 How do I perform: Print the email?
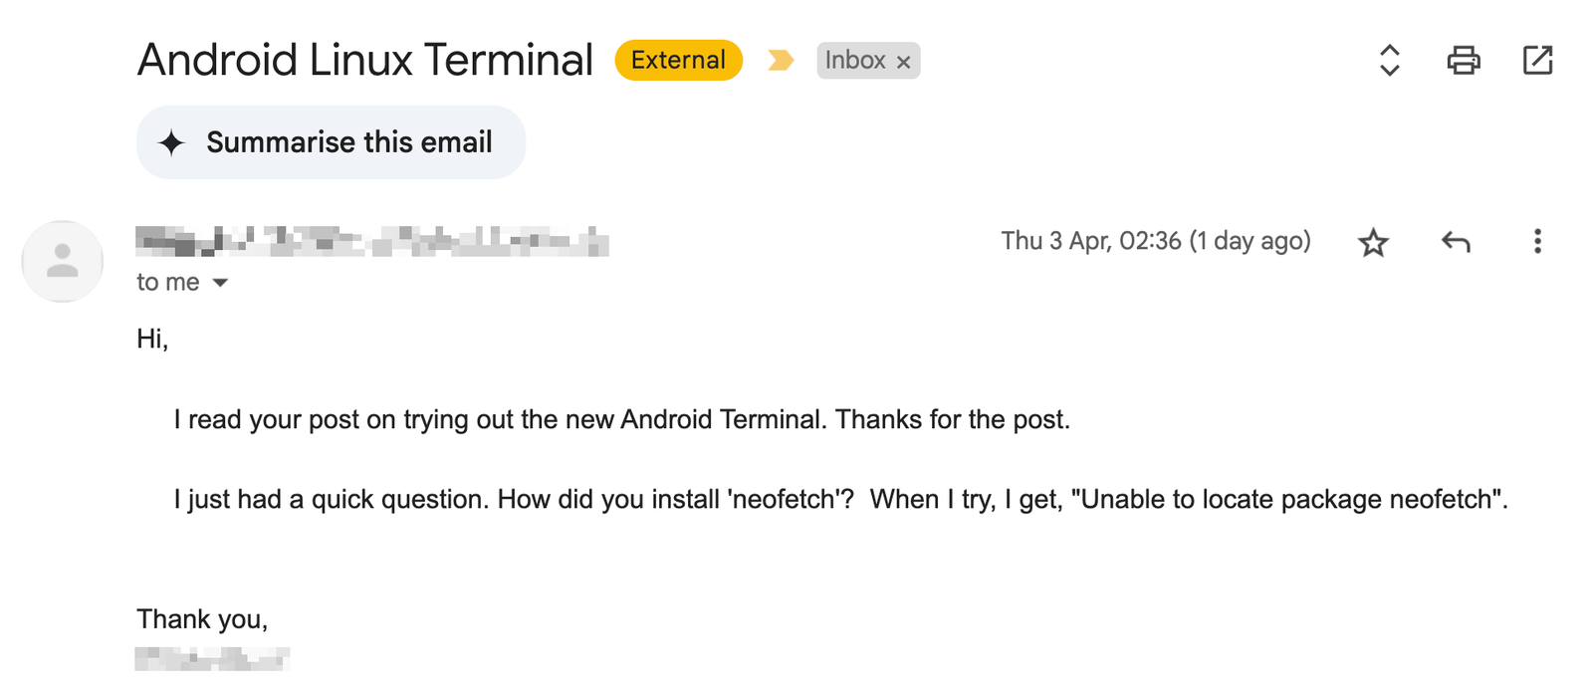point(1463,60)
